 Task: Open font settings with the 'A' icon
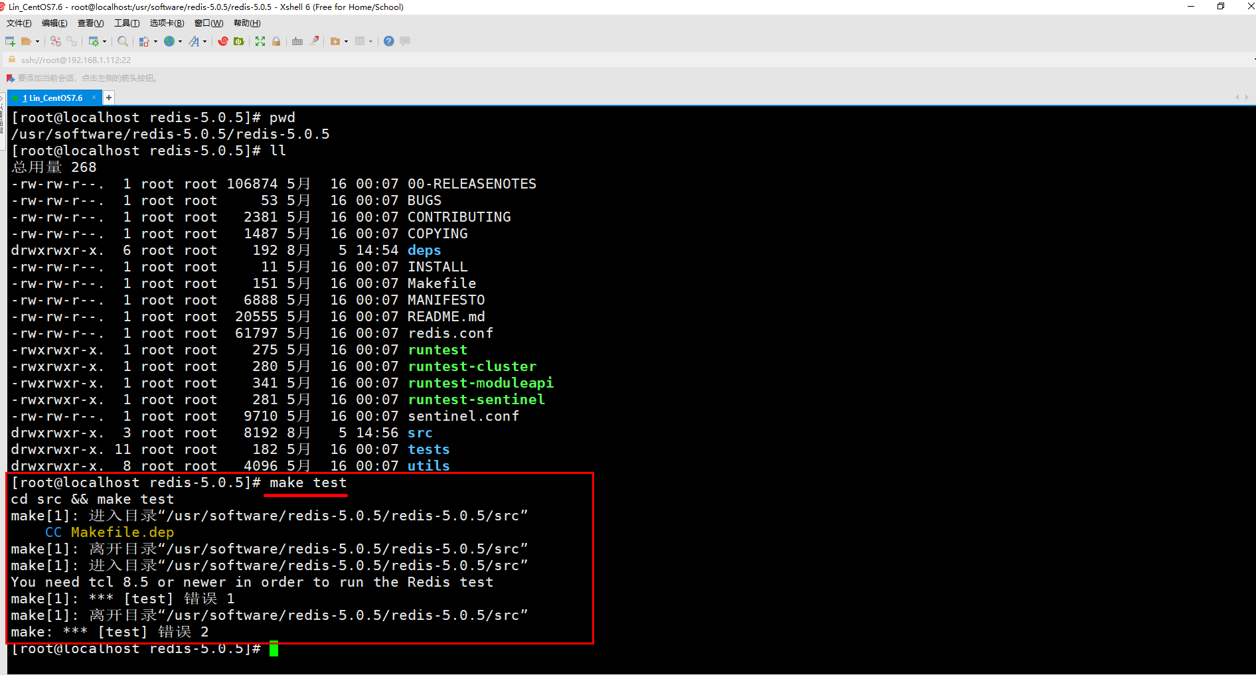click(195, 41)
